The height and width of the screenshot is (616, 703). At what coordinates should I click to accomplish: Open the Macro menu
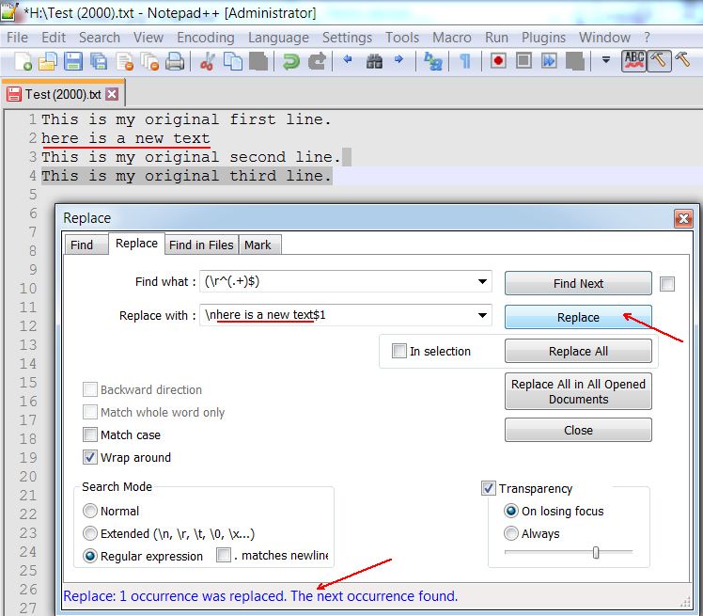tap(451, 38)
